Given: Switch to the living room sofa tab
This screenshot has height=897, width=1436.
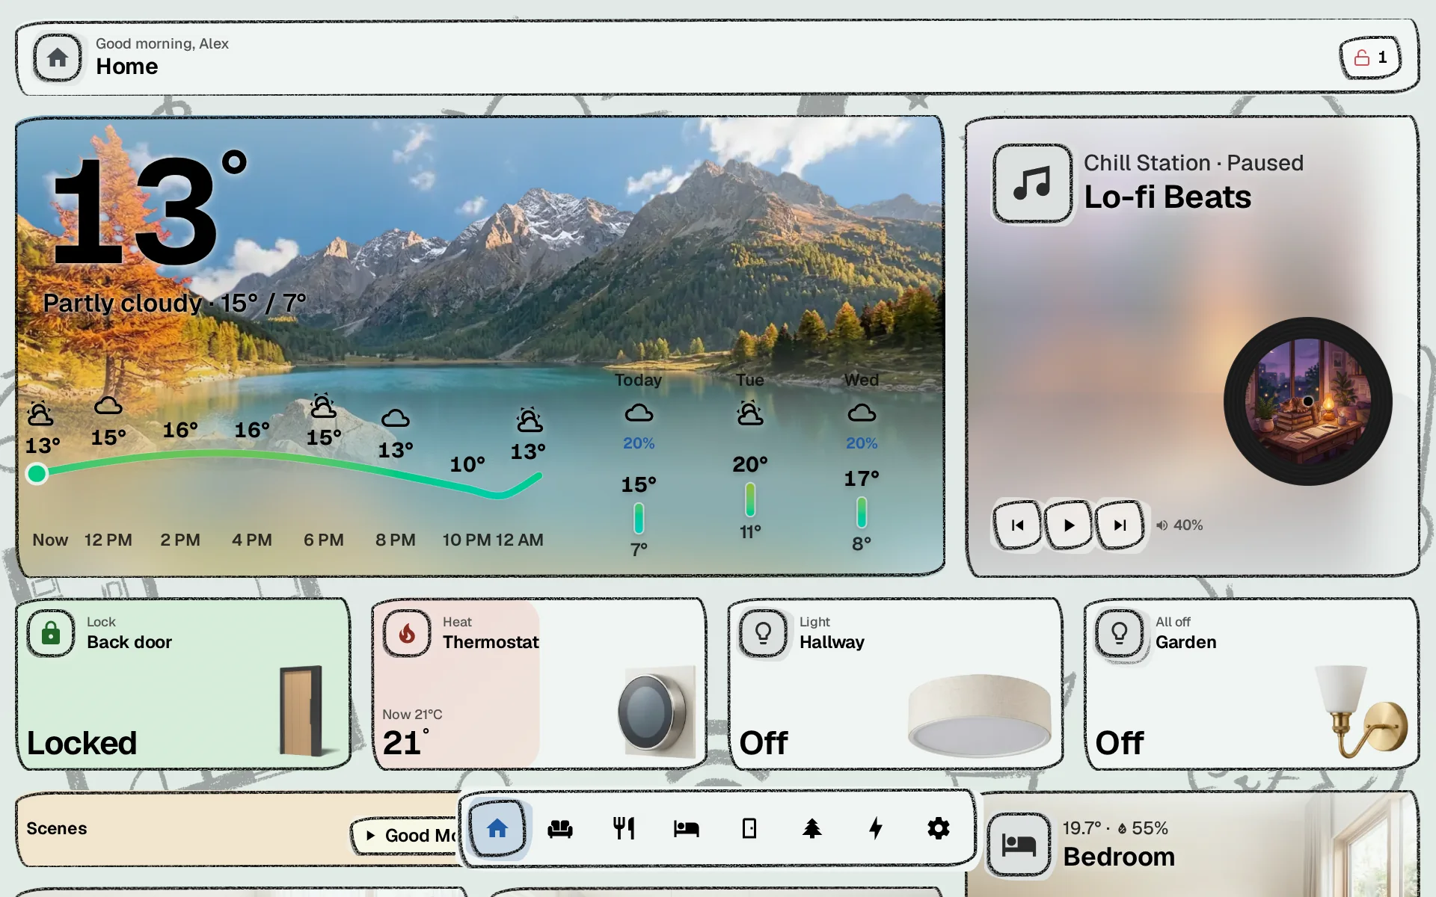Looking at the screenshot, I should pos(560,828).
